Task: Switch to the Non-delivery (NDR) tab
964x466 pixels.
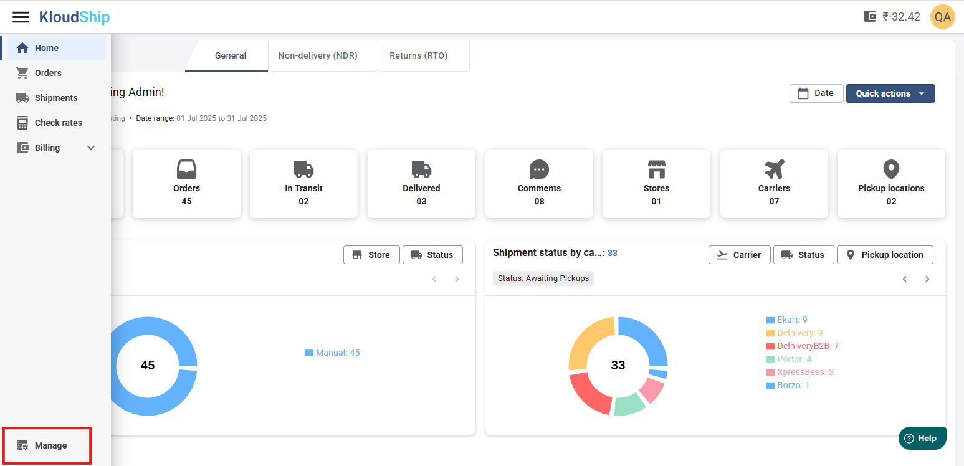Action: 318,55
